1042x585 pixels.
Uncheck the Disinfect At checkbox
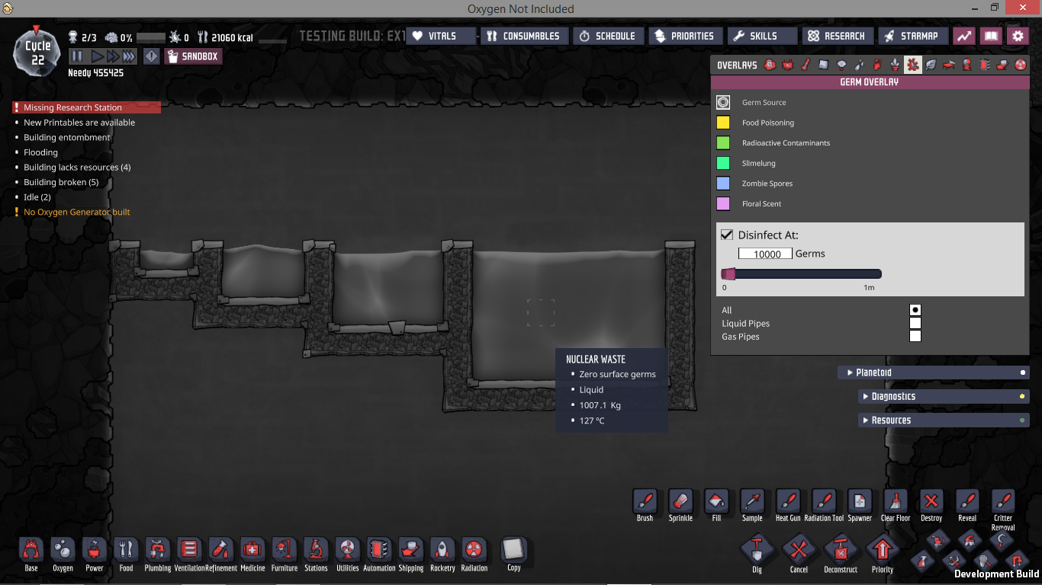pos(727,235)
